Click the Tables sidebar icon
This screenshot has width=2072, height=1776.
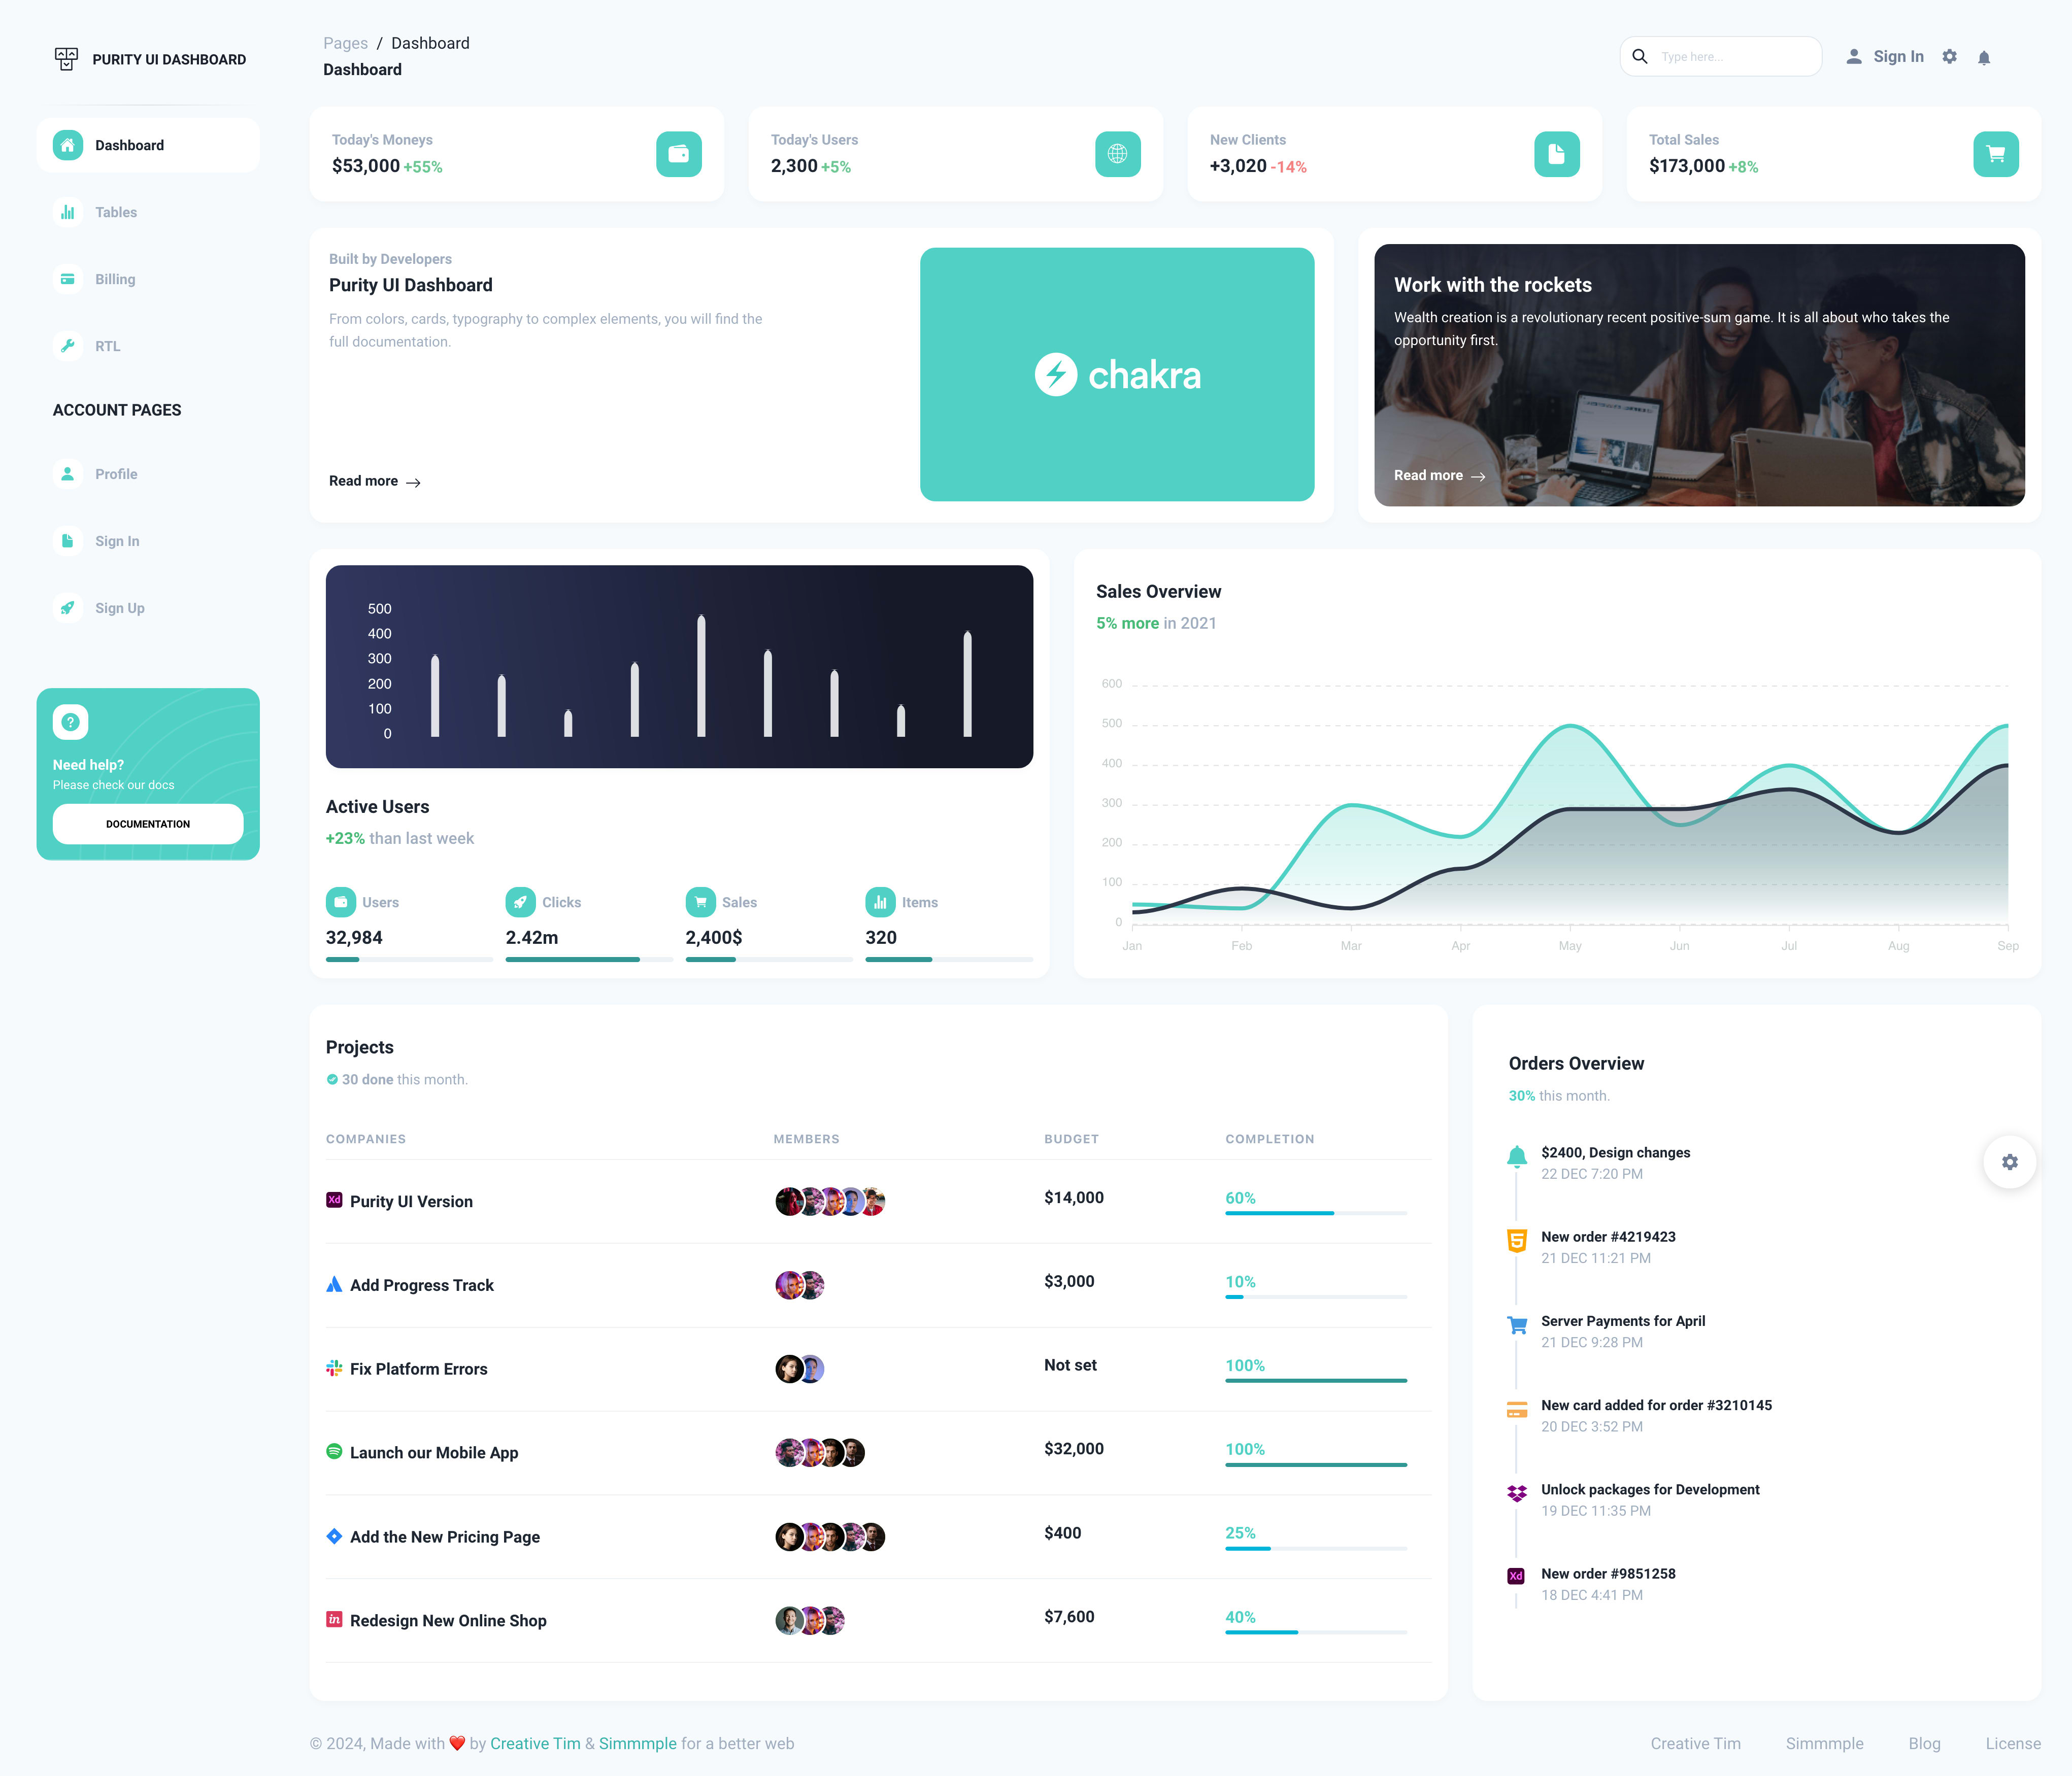67,212
